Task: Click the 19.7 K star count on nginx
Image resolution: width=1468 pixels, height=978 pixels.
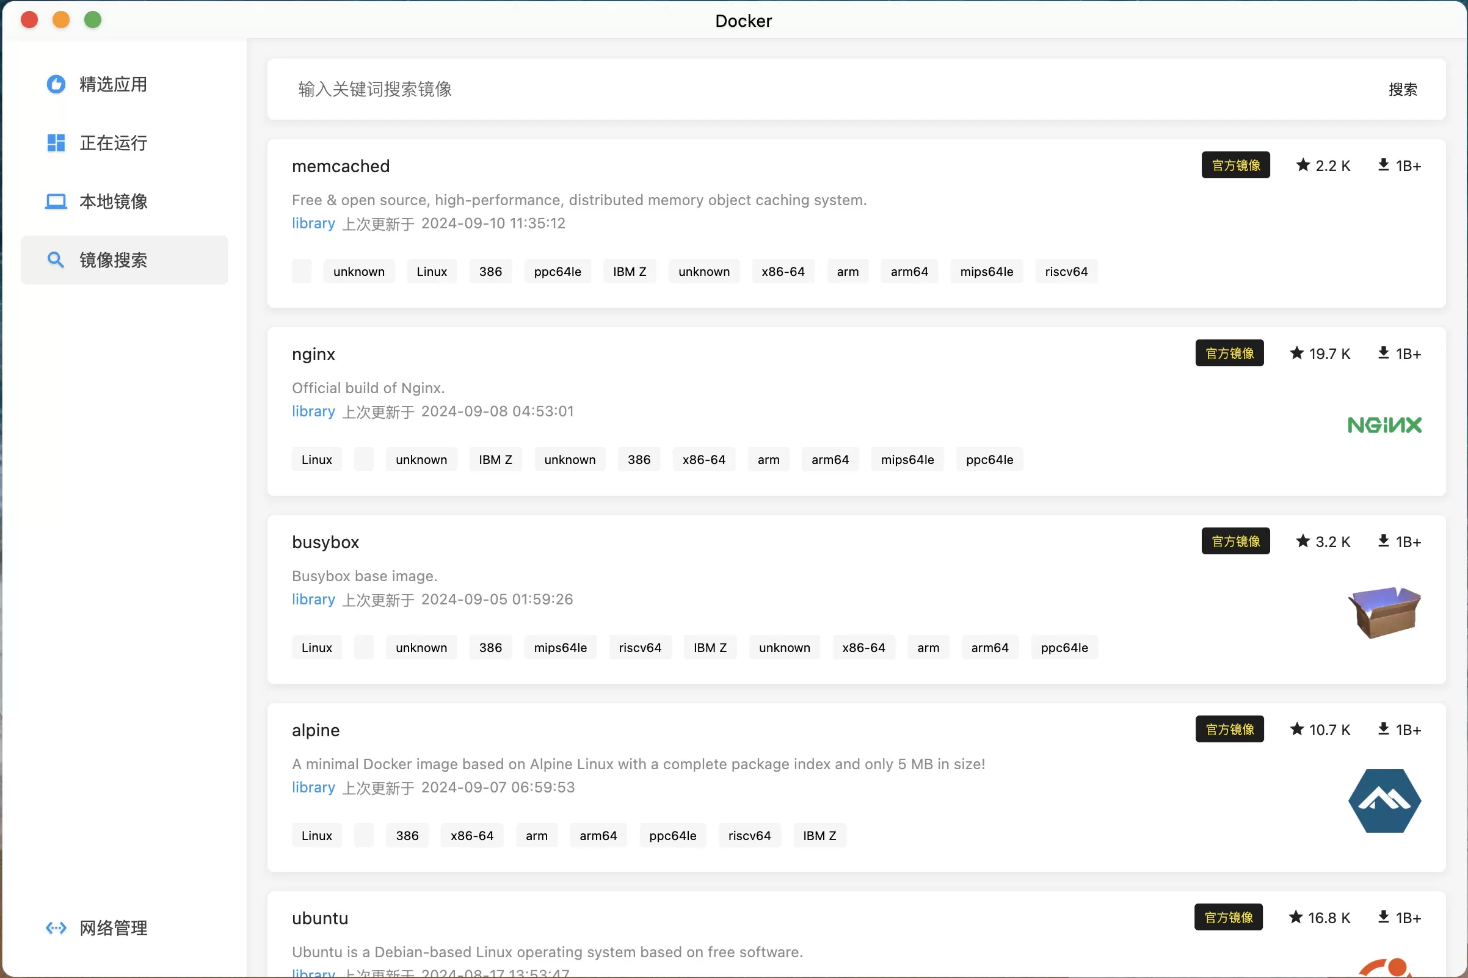Action: coord(1329,353)
